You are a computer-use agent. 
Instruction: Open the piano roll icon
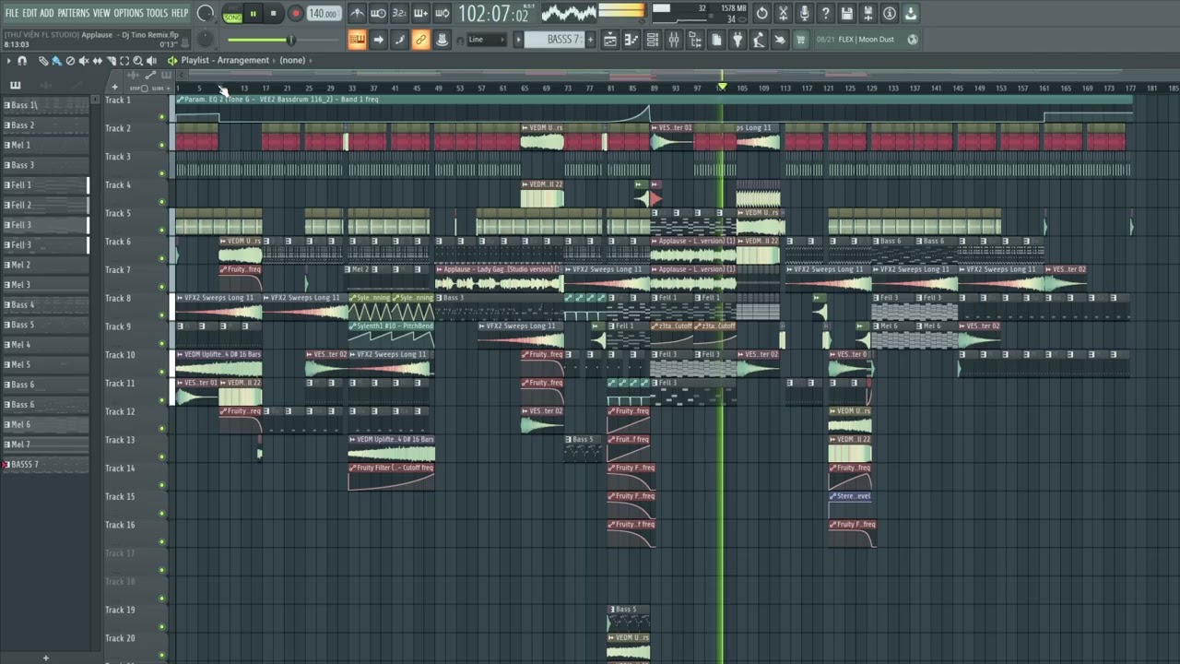coord(631,40)
